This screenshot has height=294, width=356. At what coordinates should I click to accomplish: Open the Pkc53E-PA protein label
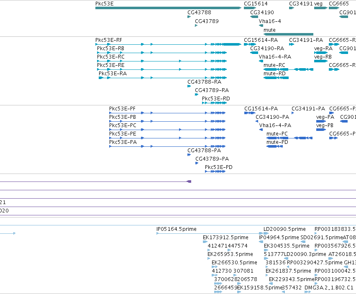coord(123,142)
